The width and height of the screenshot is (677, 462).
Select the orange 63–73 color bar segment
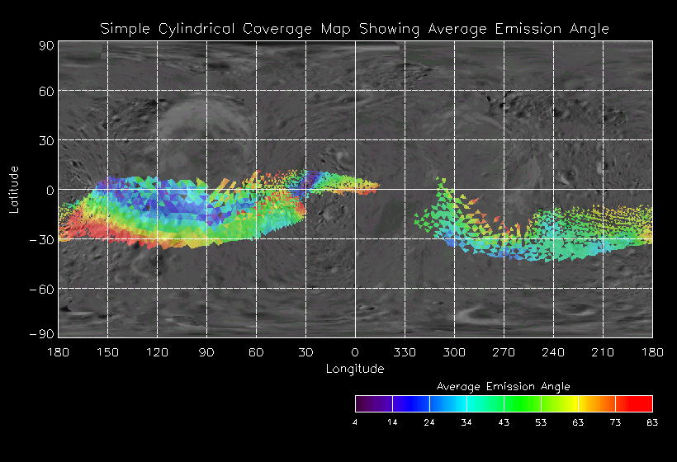coord(597,403)
